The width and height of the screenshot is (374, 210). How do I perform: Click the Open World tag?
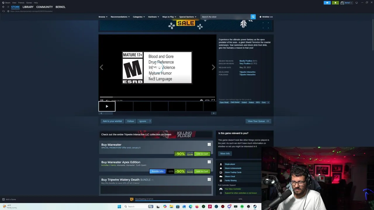(224, 102)
